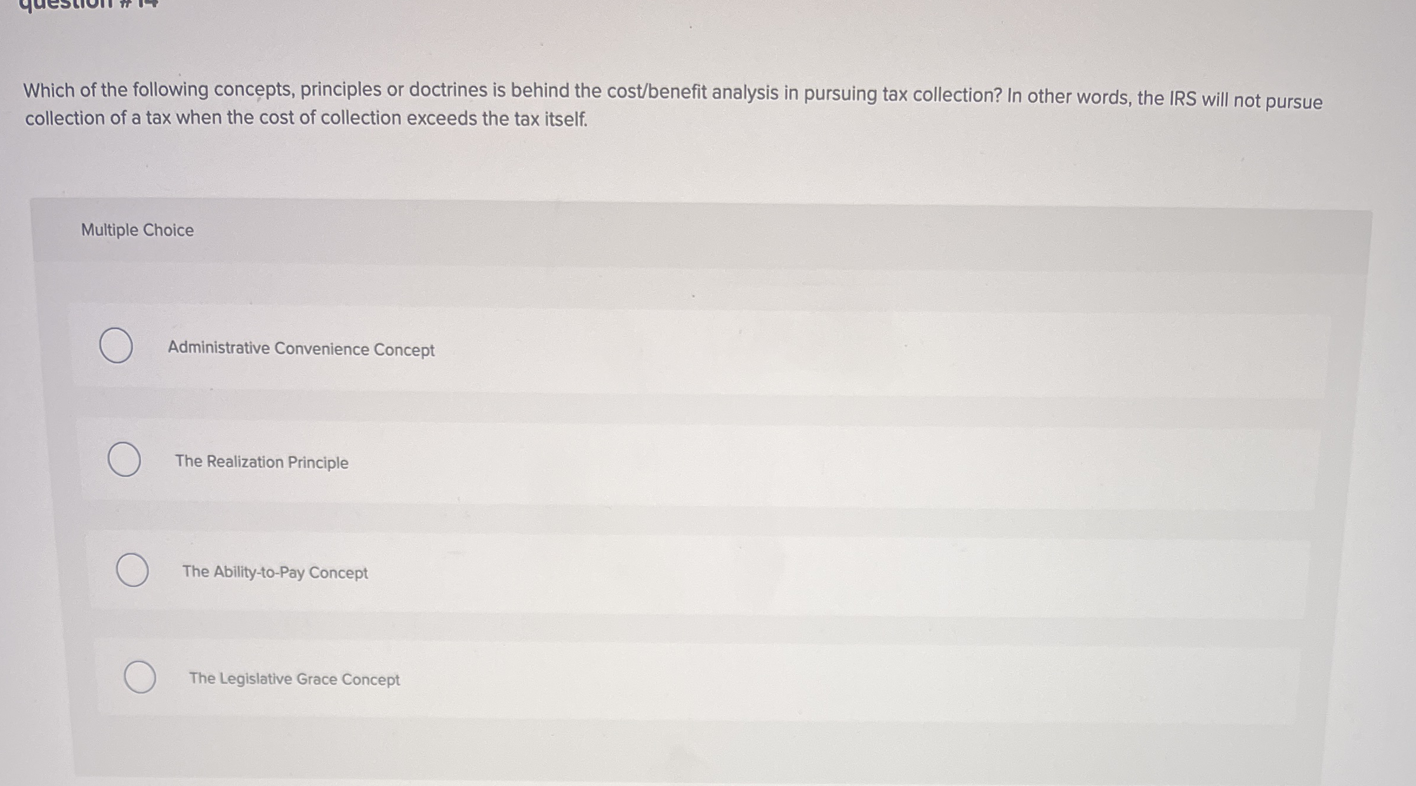Select the Ability-to-Pay Concept radio button
Viewport: 1416px width, 786px height.
(132, 570)
